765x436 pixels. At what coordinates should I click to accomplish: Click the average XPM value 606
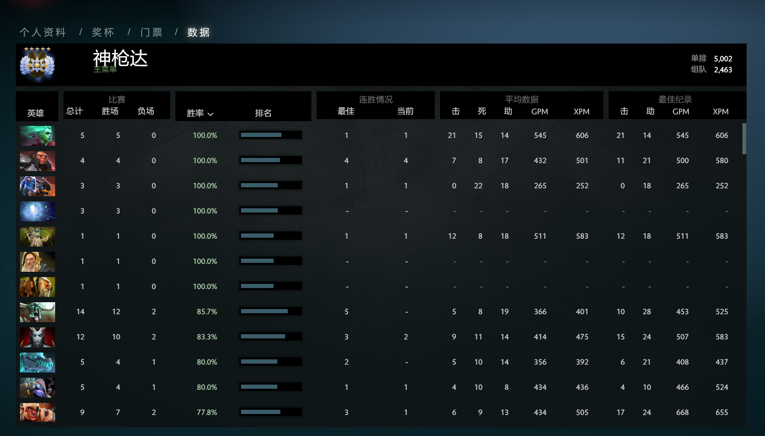point(582,135)
